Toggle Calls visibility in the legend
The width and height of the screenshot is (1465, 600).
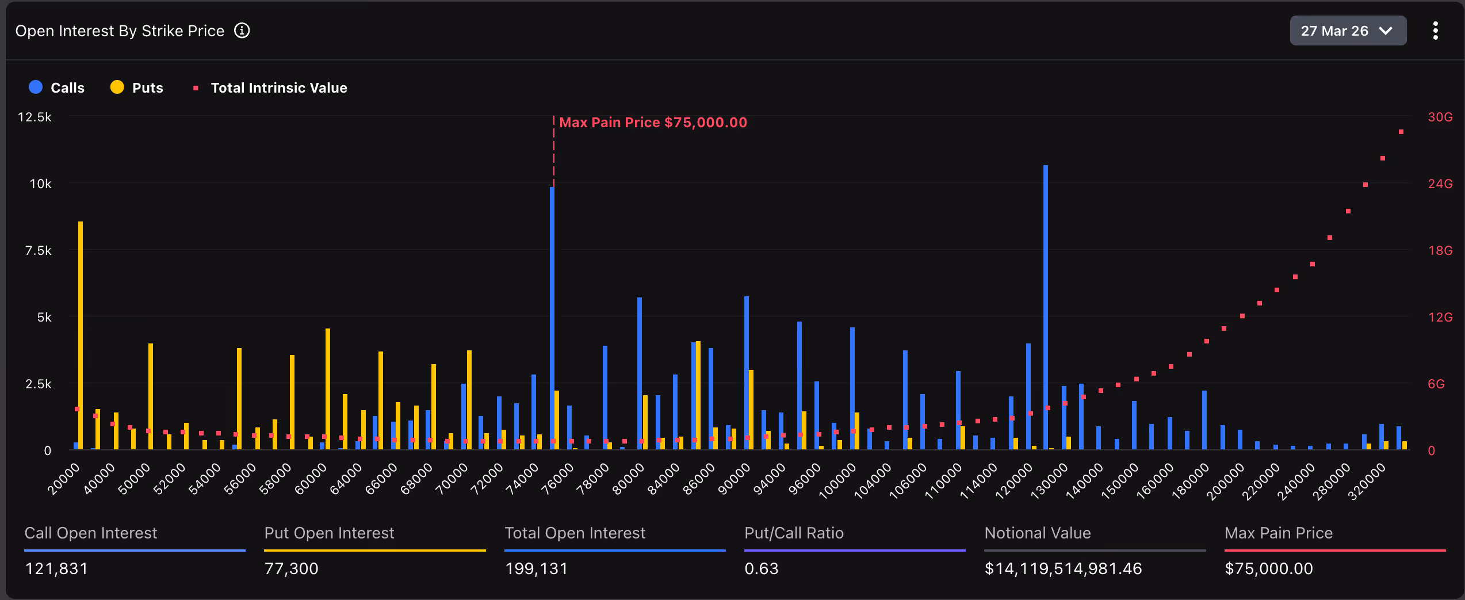pyautogui.click(x=68, y=87)
